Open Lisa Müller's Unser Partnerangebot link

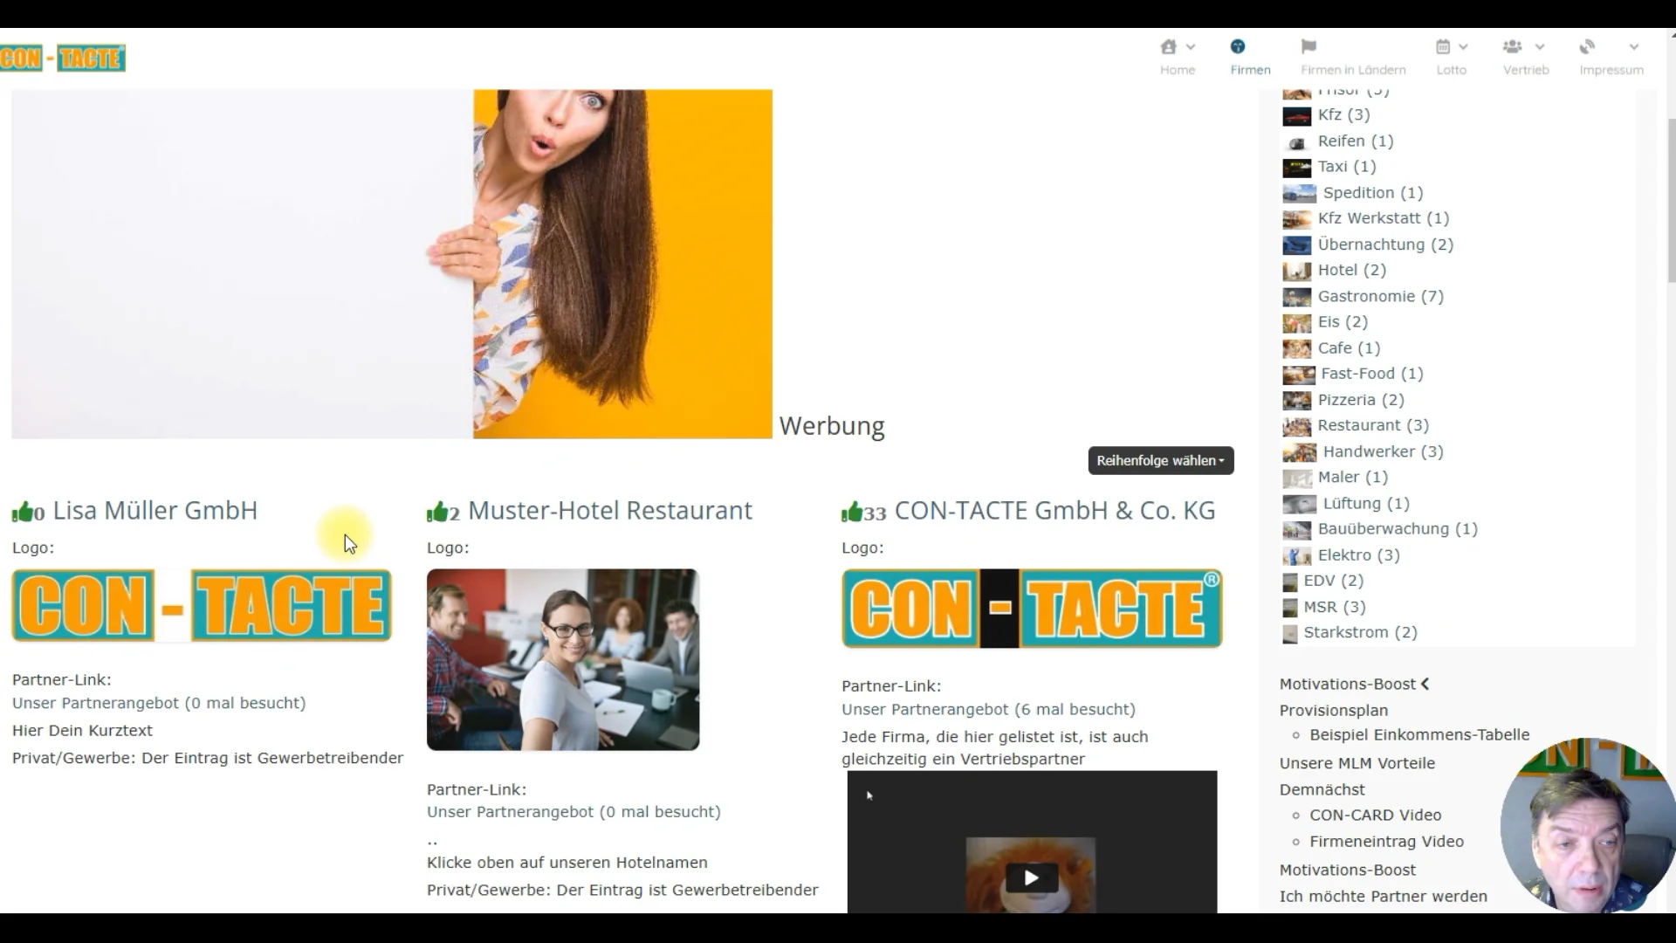pyautogui.click(x=159, y=704)
